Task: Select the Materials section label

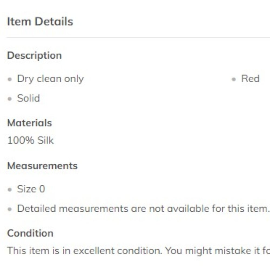Action: pos(29,123)
